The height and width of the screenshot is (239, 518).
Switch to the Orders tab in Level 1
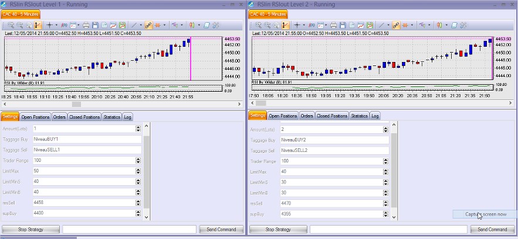pos(59,117)
